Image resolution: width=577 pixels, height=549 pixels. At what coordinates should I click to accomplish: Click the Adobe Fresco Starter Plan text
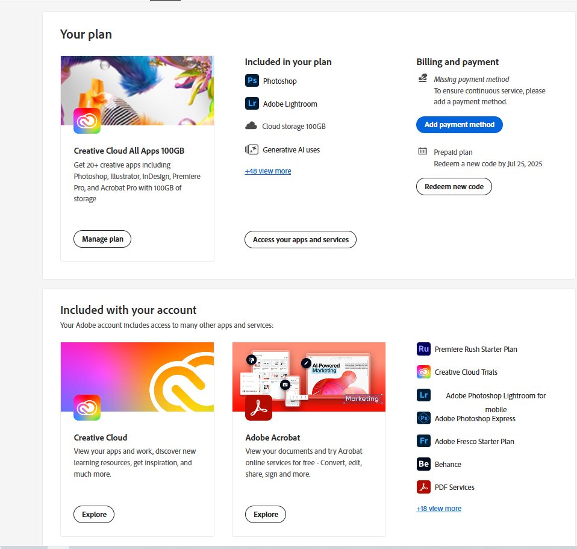[475, 442]
